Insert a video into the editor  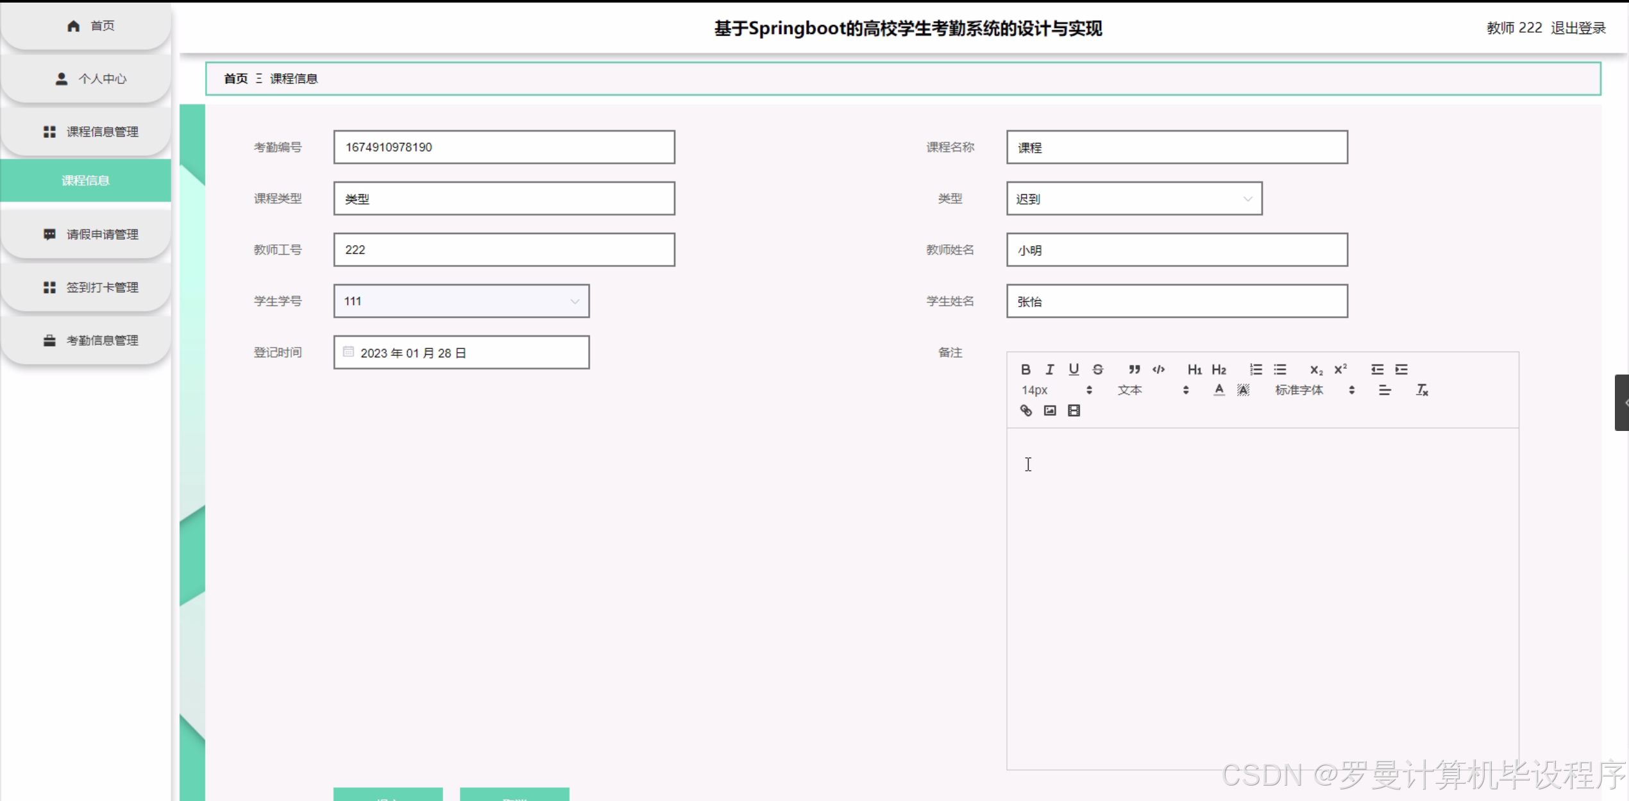coord(1074,410)
